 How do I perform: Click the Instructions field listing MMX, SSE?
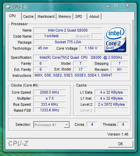pos(81,75)
